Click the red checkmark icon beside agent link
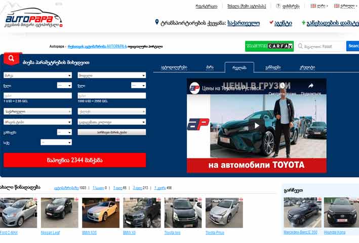Image resolution: width=359 pixels, height=243 pixels. pos(271,22)
